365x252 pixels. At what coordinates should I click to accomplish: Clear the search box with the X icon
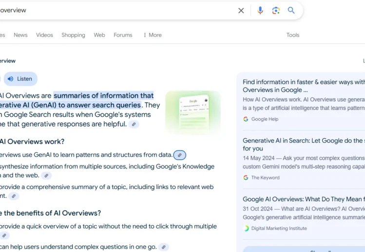coord(241,11)
